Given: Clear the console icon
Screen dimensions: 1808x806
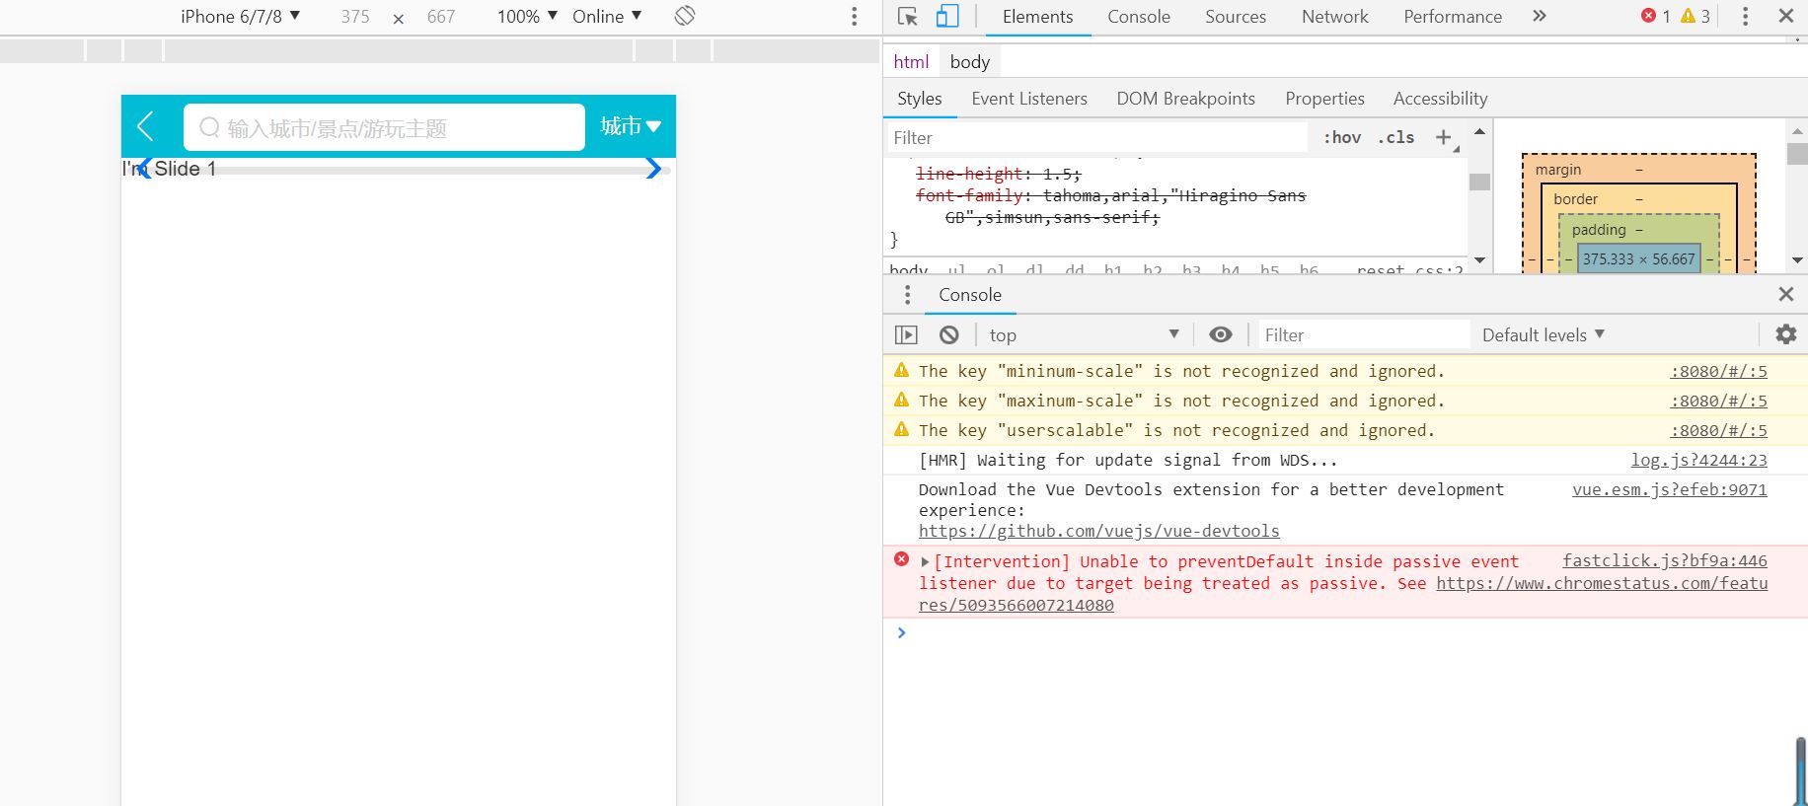Looking at the screenshot, I should 948,335.
